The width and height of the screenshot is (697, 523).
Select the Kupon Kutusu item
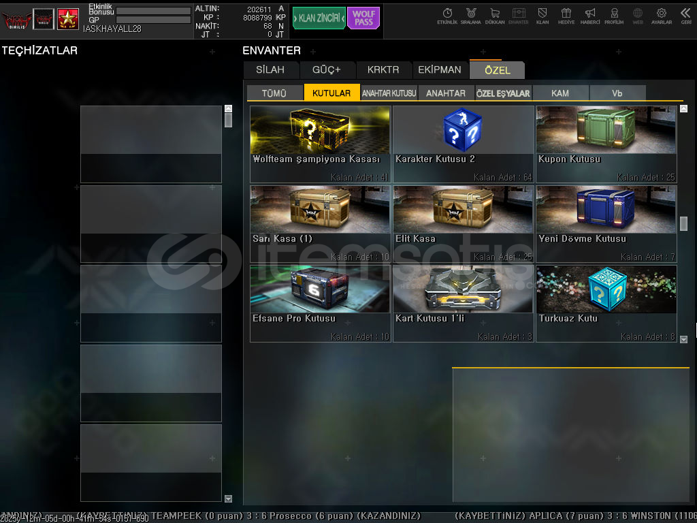pos(606,144)
